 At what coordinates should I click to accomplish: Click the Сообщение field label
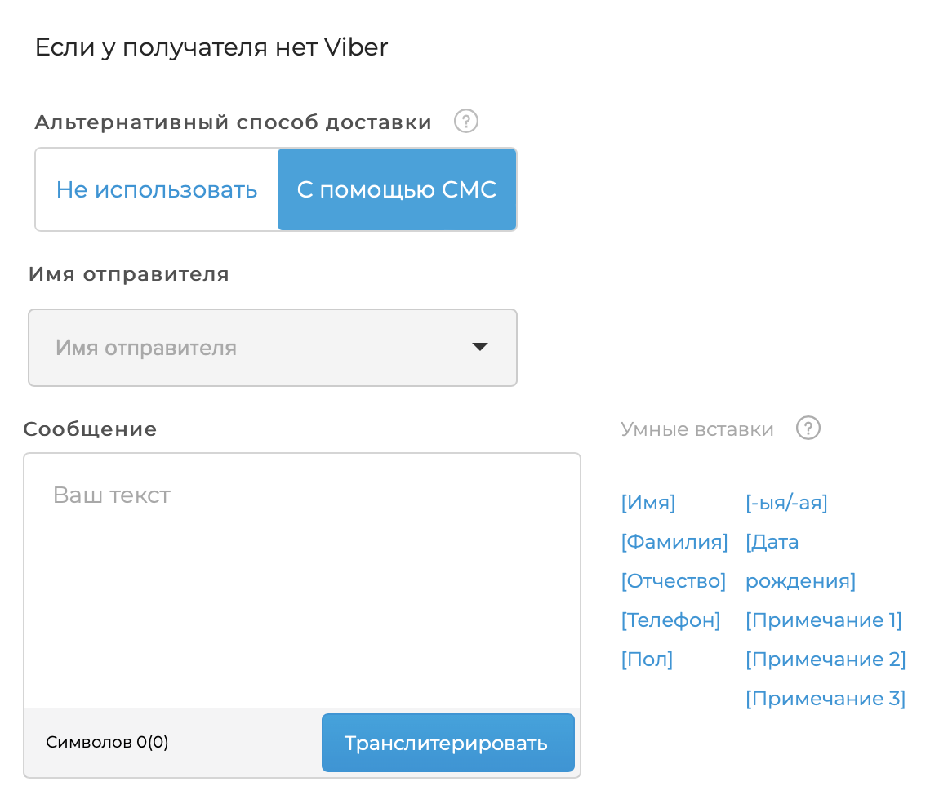(x=90, y=429)
